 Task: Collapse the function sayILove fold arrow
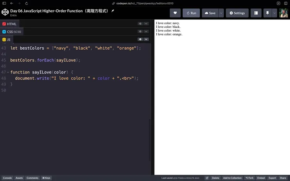8,72
